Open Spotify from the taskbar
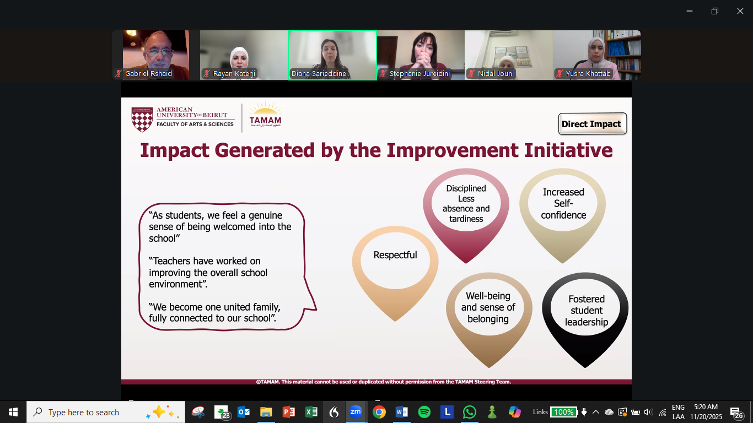Image resolution: width=753 pixels, height=423 pixels. pos(424,412)
